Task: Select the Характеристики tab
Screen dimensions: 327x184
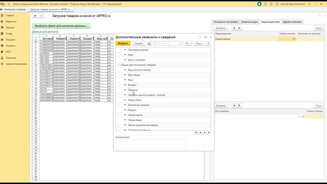Action: click(x=270, y=22)
